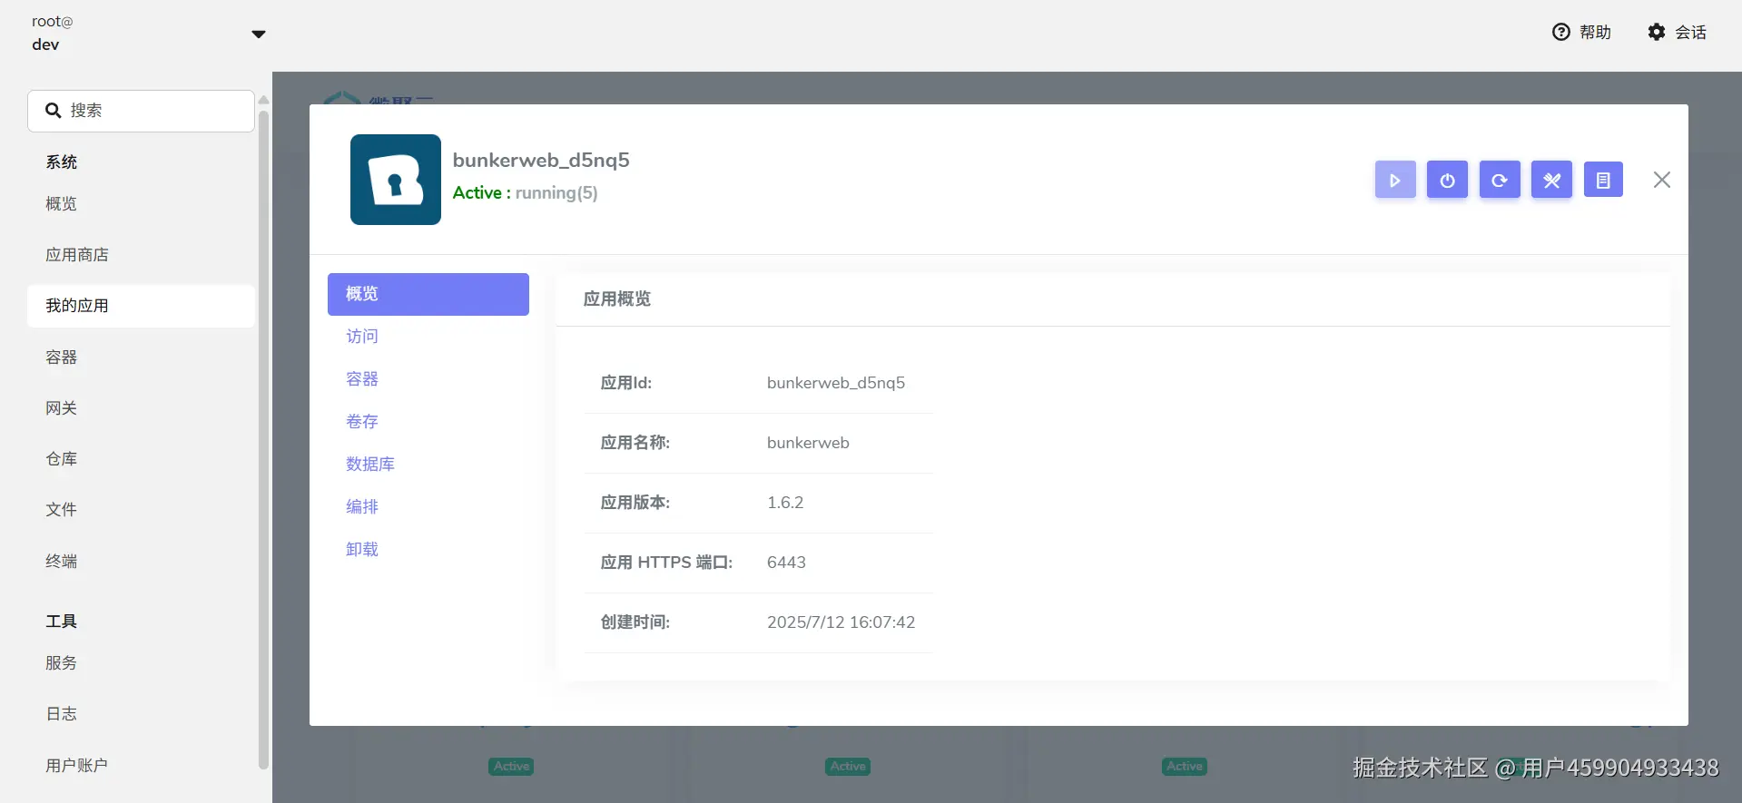Open 日志 in sidebar
Image resolution: width=1742 pixels, height=803 pixels.
142,714
